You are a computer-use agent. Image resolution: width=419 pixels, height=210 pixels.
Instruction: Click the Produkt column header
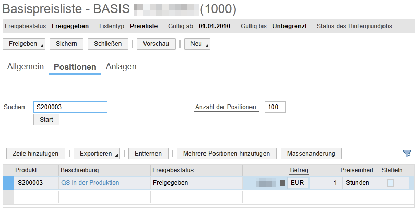click(x=26, y=170)
